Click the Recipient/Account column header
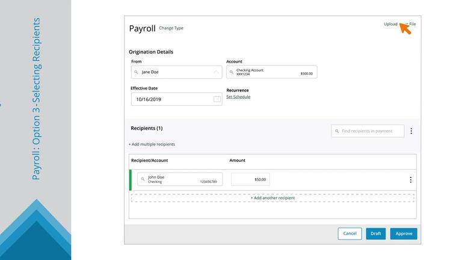Image resolution: width=462 pixels, height=260 pixels. (x=149, y=160)
